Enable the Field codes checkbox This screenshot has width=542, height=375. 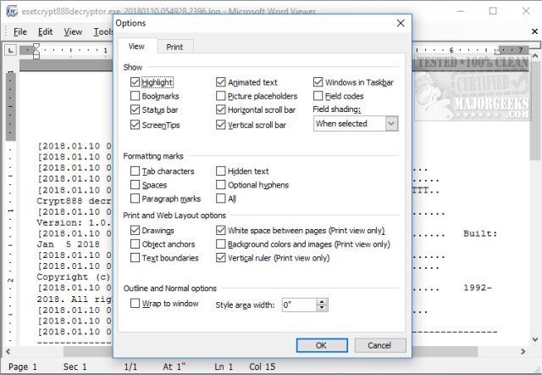click(318, 96)
